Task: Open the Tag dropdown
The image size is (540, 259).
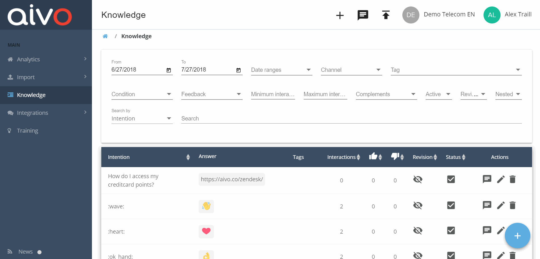Action: (x=456, y=70)
